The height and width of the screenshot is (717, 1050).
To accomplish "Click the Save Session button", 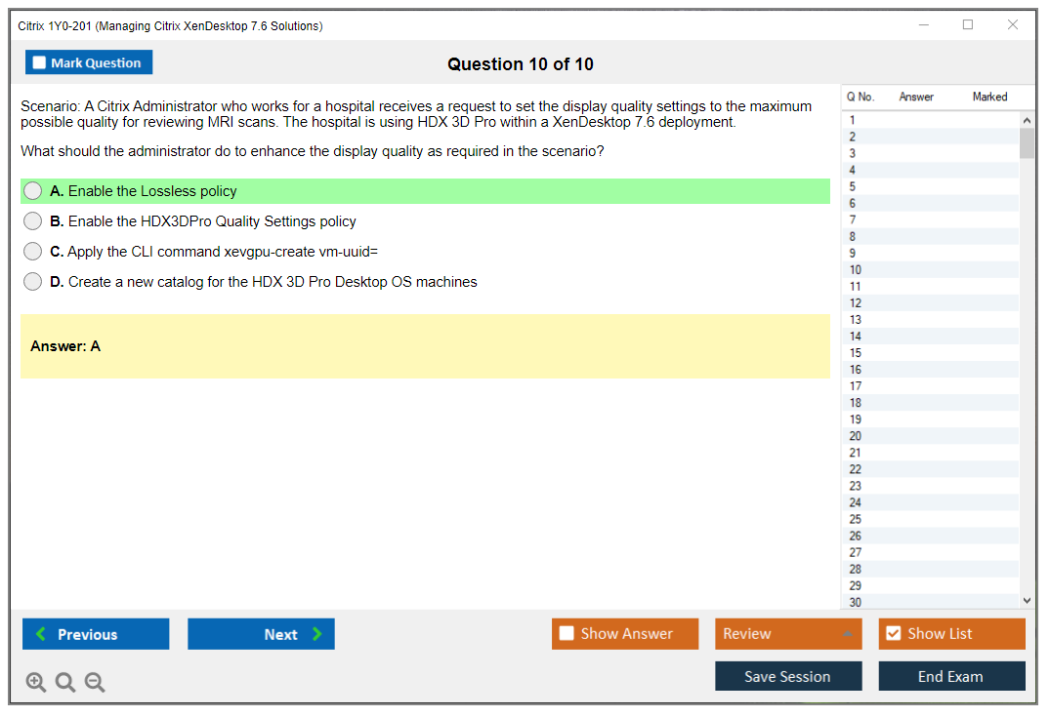I will click(x=788, y=676).
